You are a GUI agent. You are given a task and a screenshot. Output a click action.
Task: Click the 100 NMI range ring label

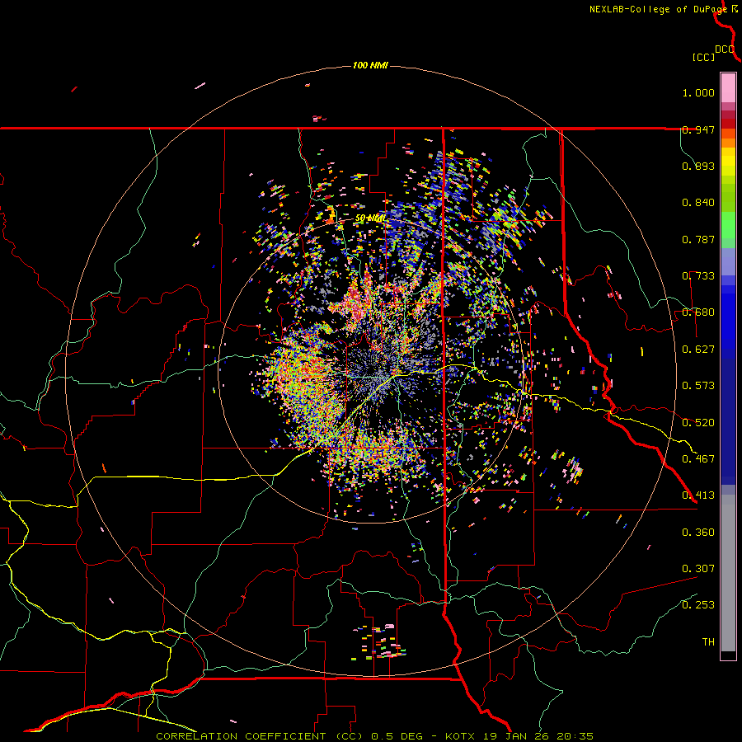point(370,65)
